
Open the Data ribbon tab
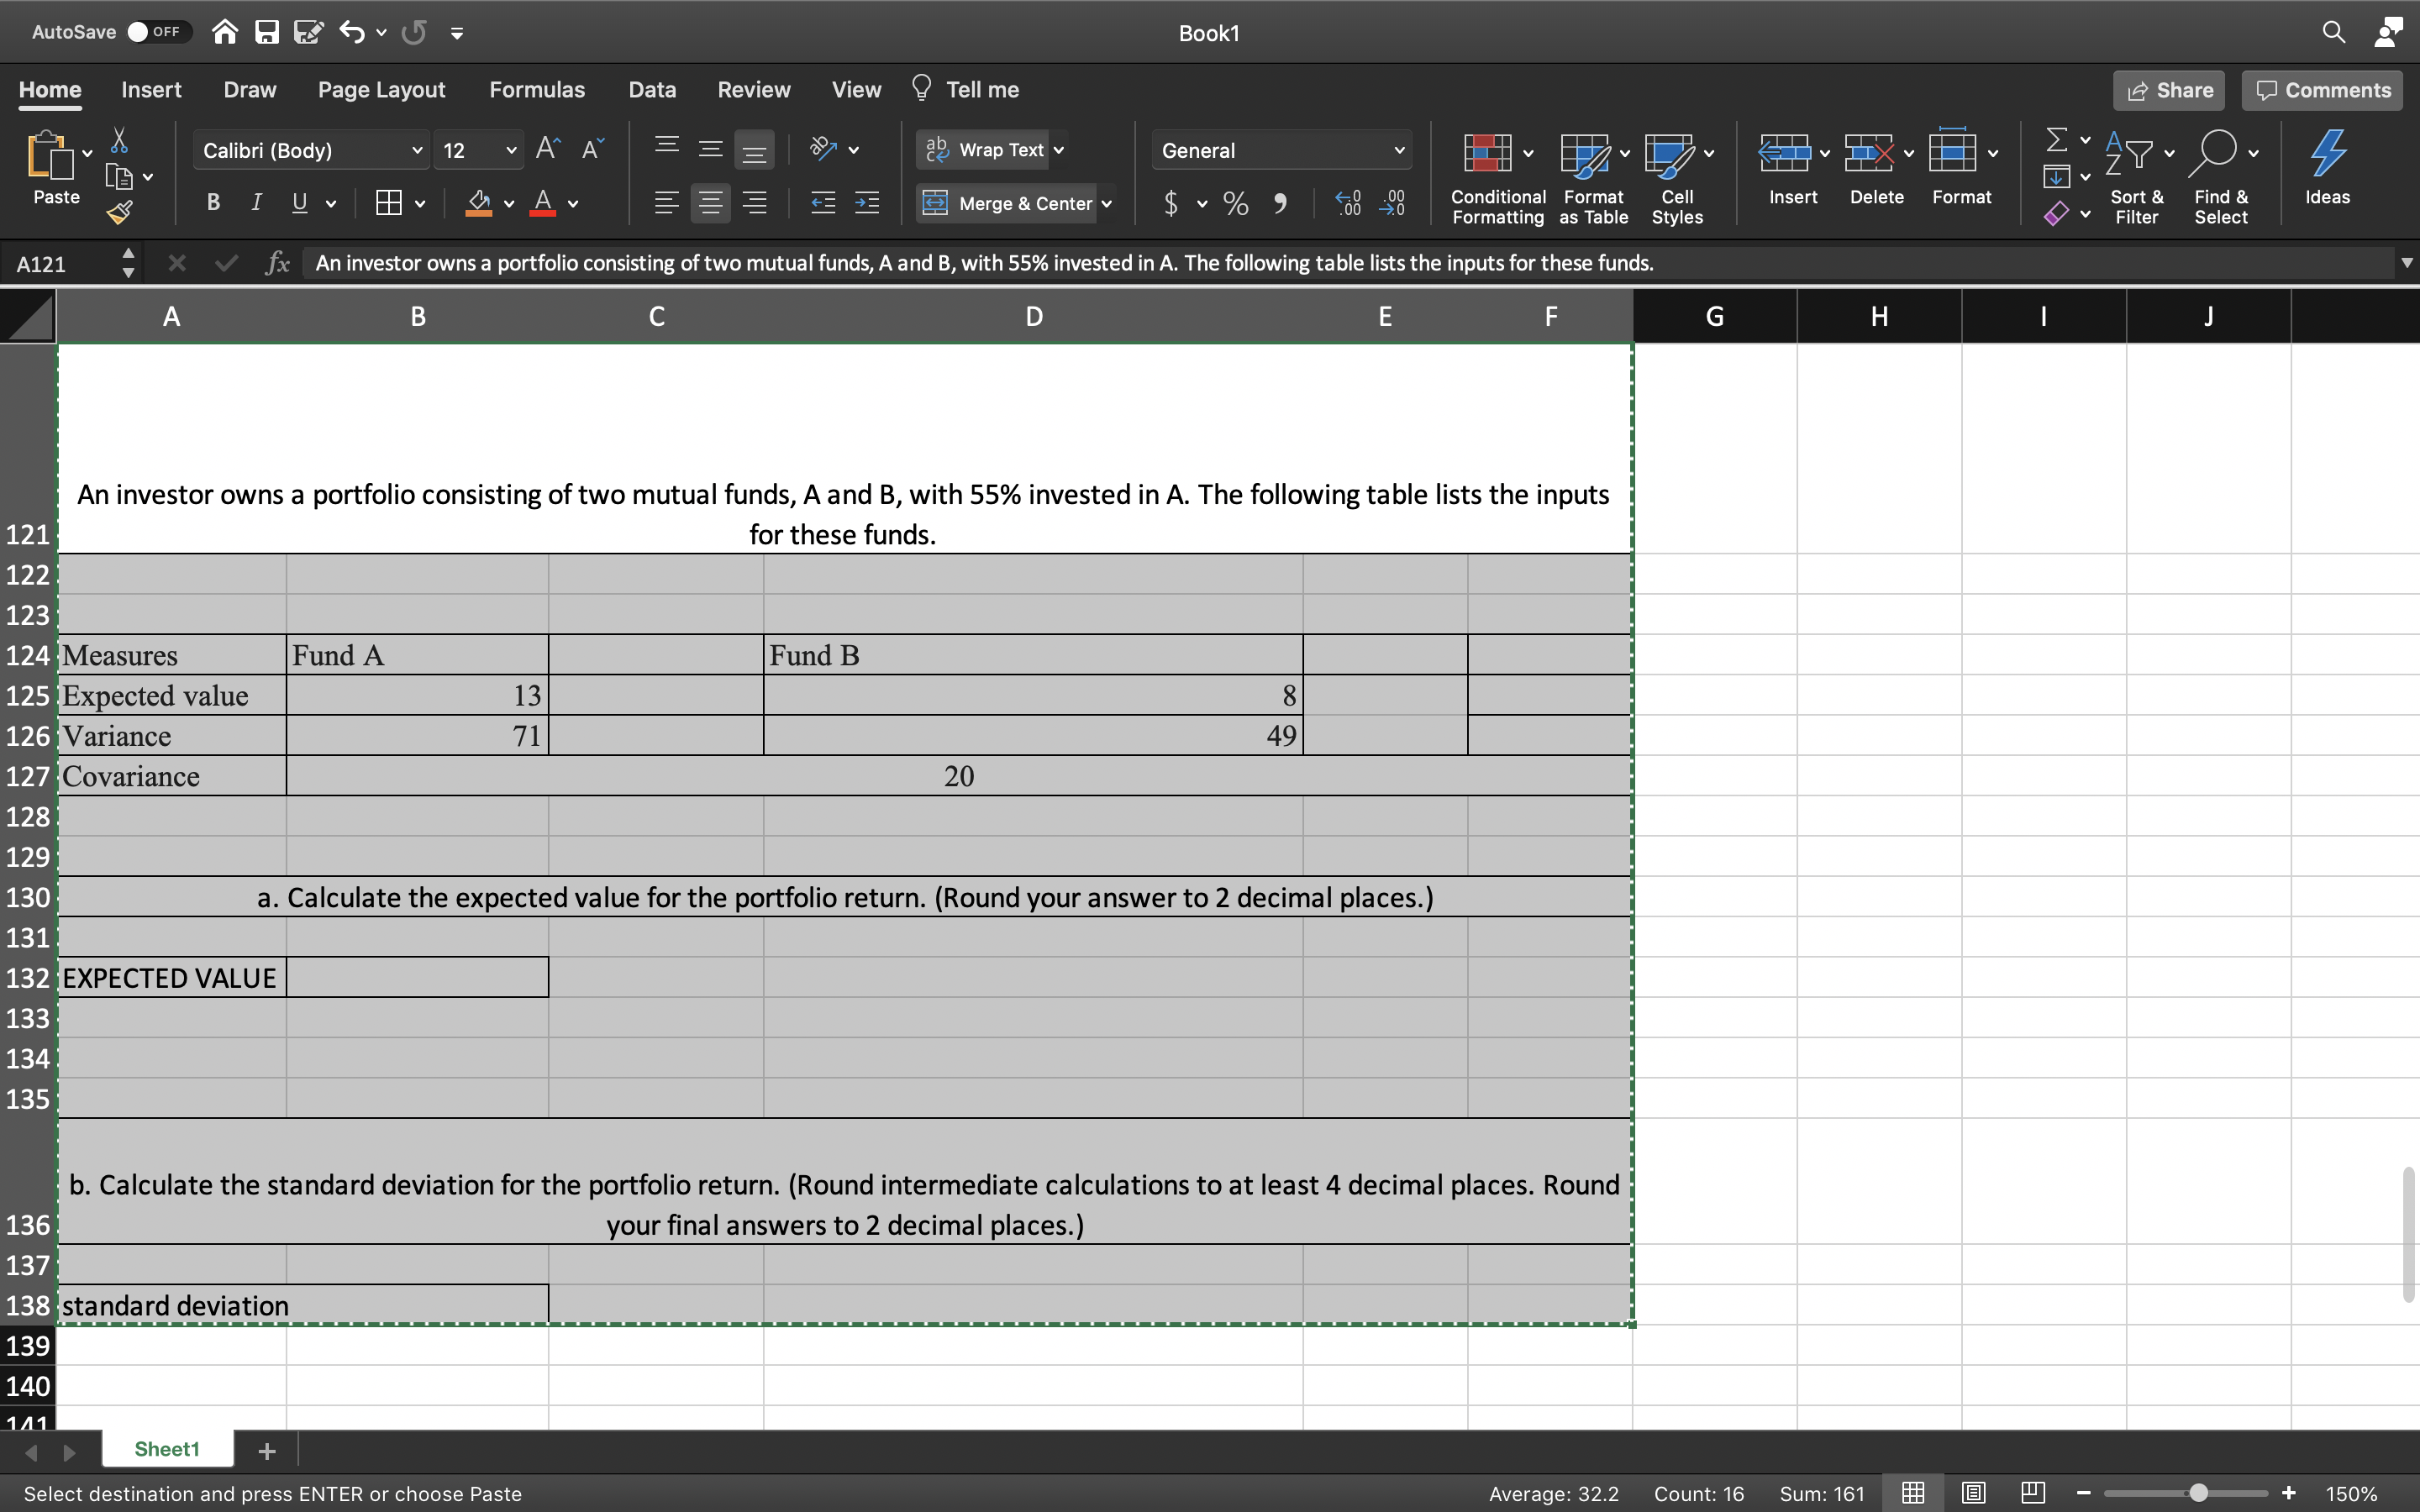tap(652, 89)
